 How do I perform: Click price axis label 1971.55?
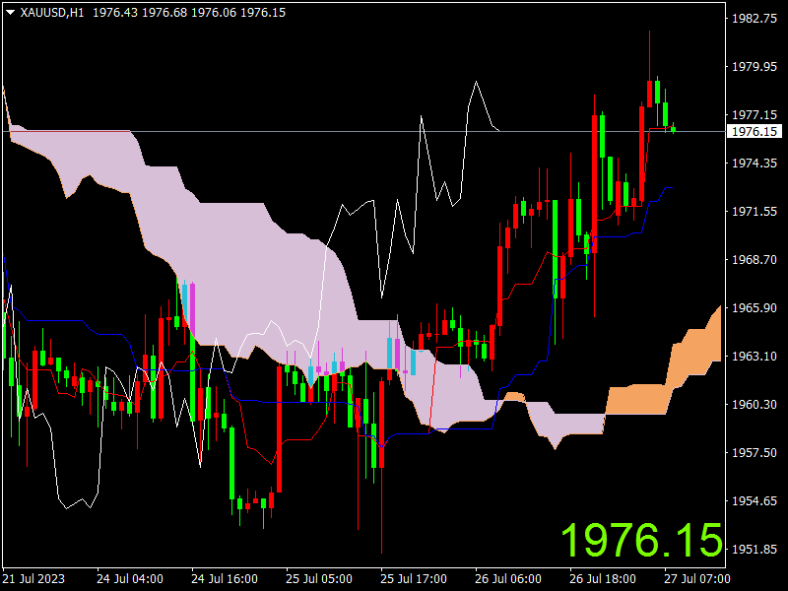[x=755, y=212]
